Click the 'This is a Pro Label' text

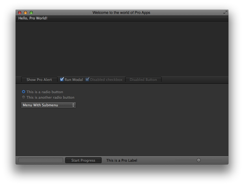pyautogui.click(x=121, y=160)
